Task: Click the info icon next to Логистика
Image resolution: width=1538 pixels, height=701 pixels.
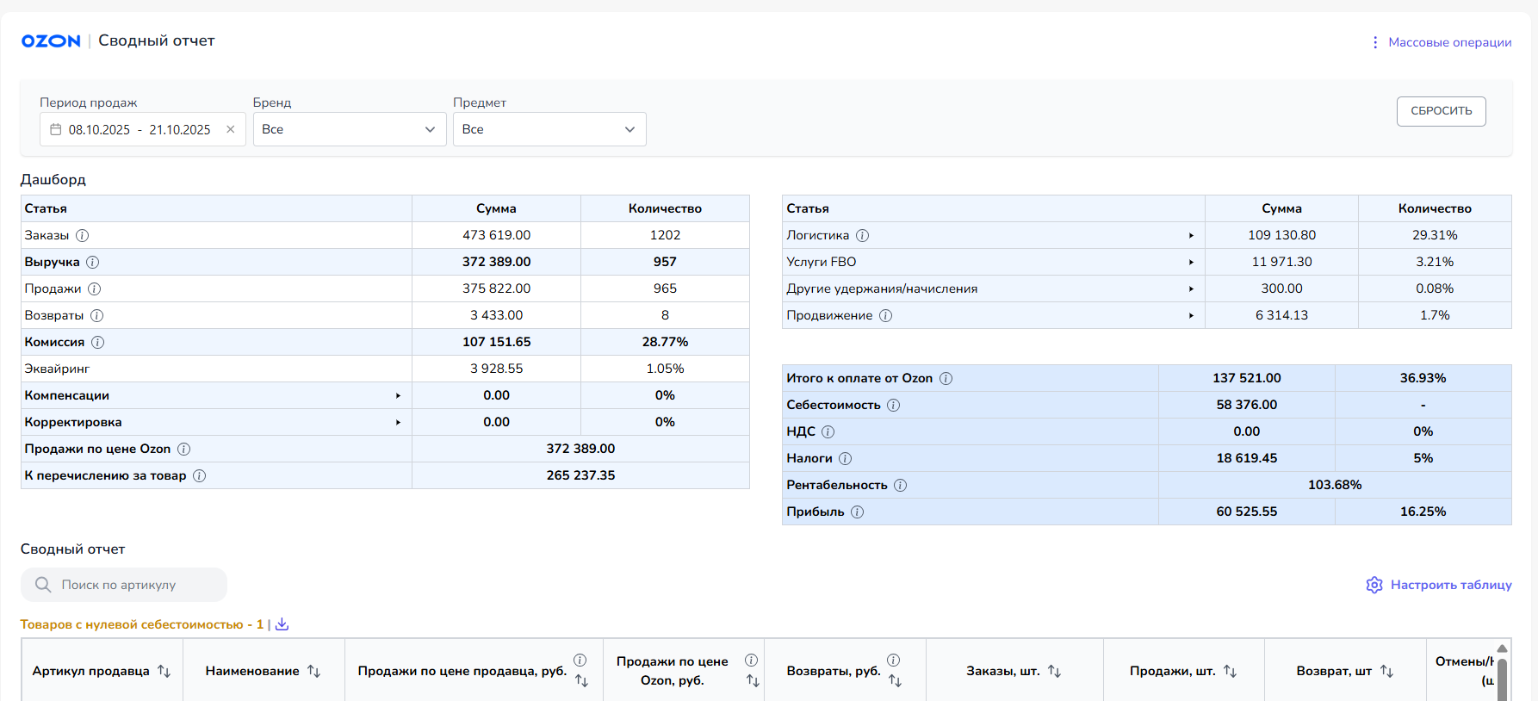Action: tap(863, 235)
